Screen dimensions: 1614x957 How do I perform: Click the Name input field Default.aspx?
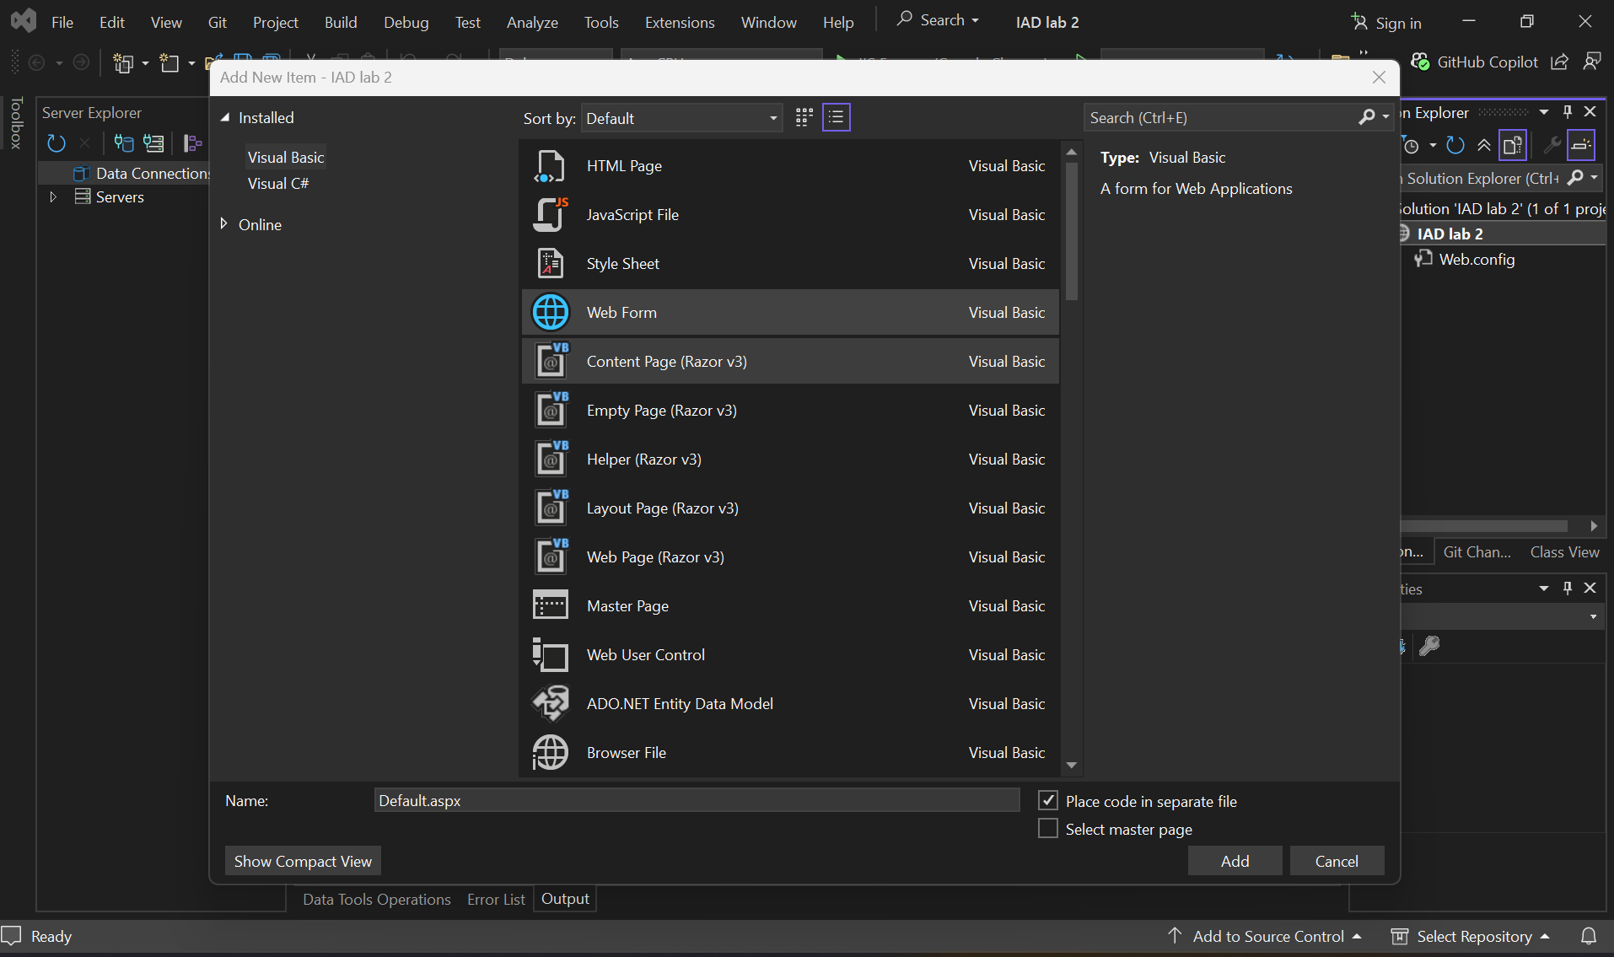pyautogui.click(x=697, y=800)
